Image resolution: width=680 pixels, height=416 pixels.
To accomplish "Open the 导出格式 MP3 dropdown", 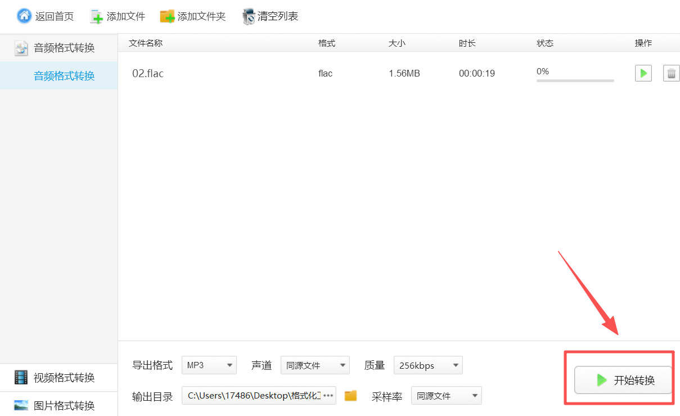I will (x=209, y=365).
